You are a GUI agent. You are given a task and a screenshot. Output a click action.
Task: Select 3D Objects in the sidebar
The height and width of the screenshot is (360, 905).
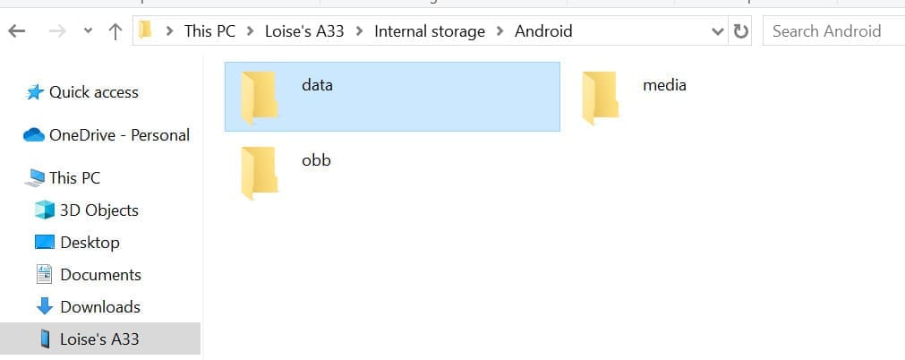tap(87, 210)
